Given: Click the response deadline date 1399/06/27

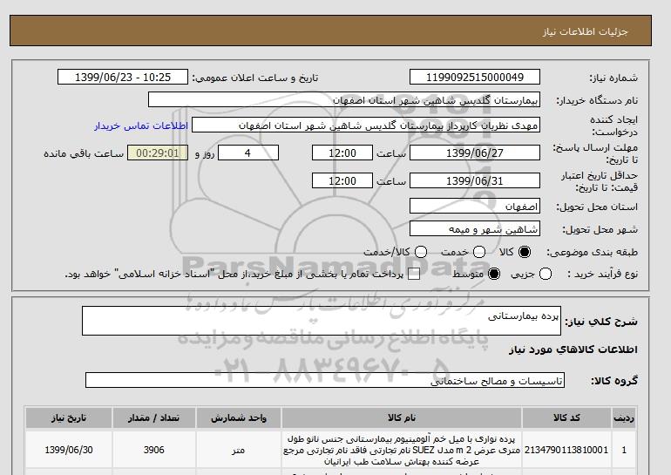Looking at the screenshot, I should [475, 153].
